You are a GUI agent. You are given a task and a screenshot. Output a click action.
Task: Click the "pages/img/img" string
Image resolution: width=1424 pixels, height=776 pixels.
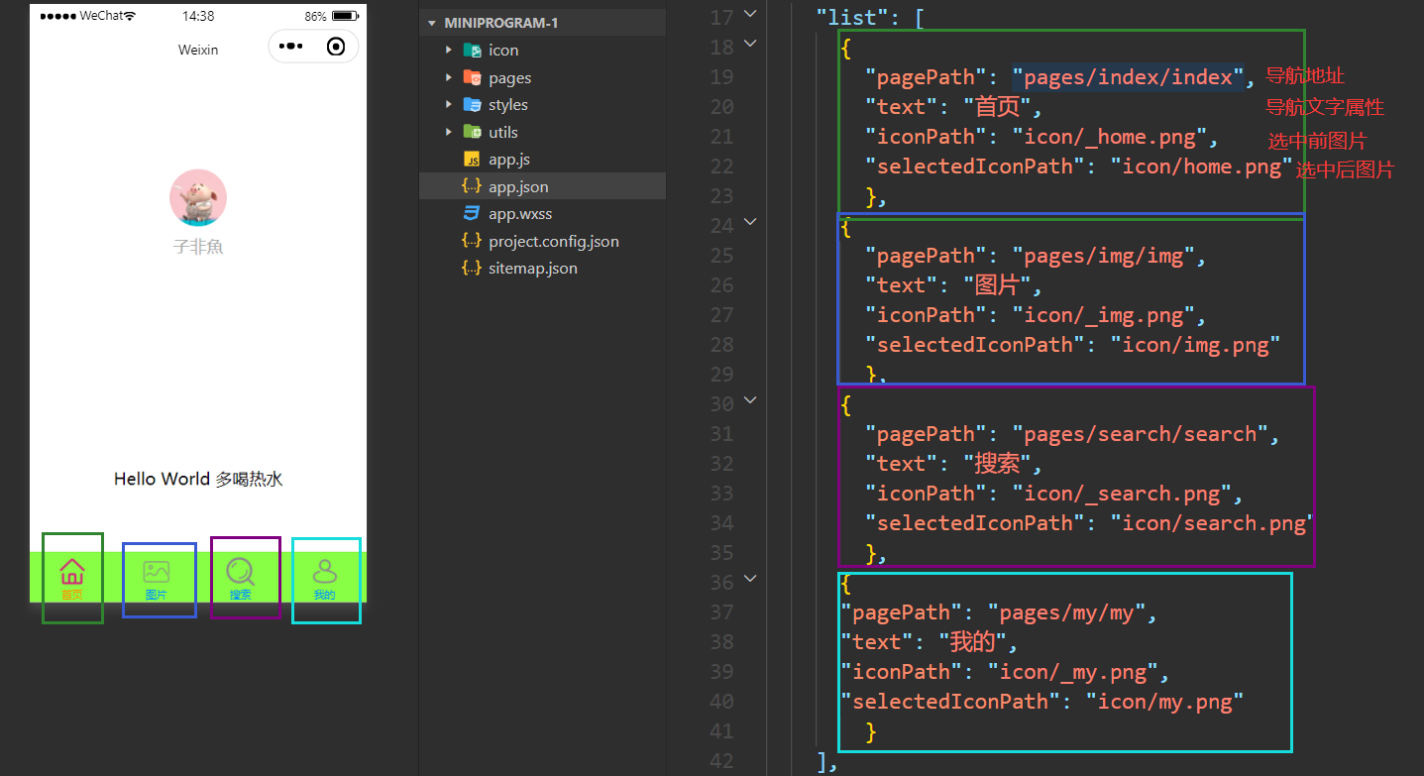point(1104,256)
